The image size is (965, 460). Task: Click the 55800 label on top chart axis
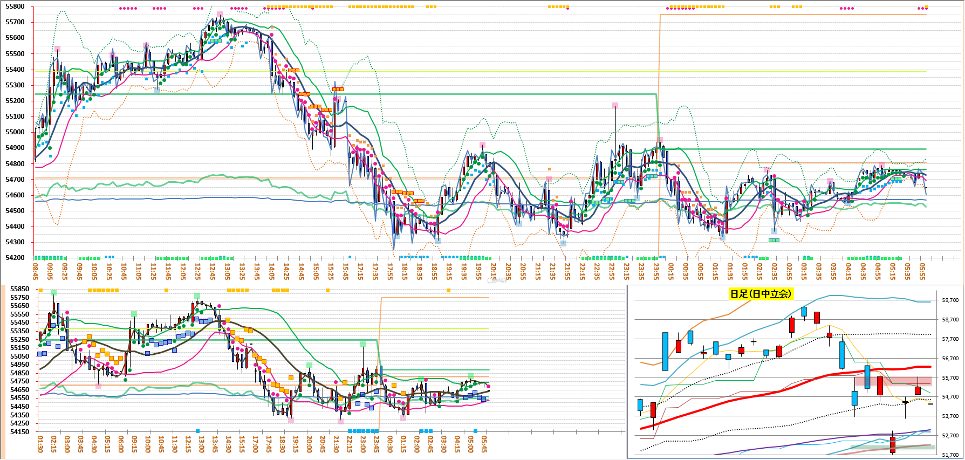click(x=15, y=6)
